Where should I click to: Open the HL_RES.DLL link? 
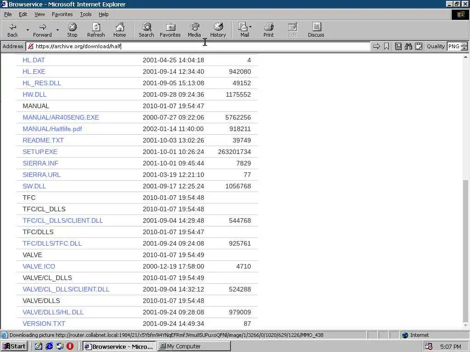point(42,83)
